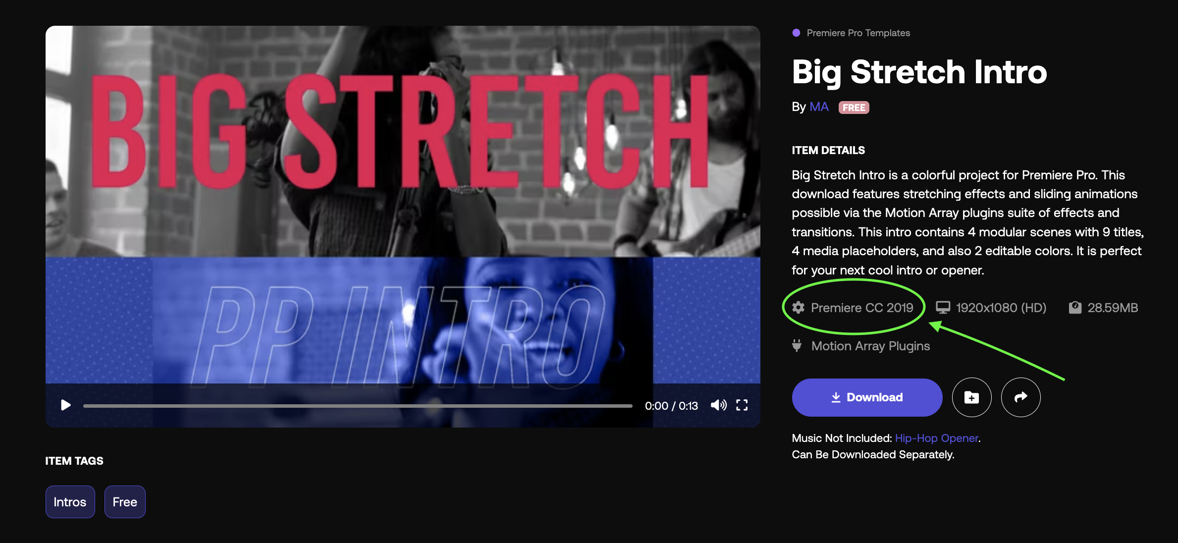Click the video progress bar

pos(358,406)
